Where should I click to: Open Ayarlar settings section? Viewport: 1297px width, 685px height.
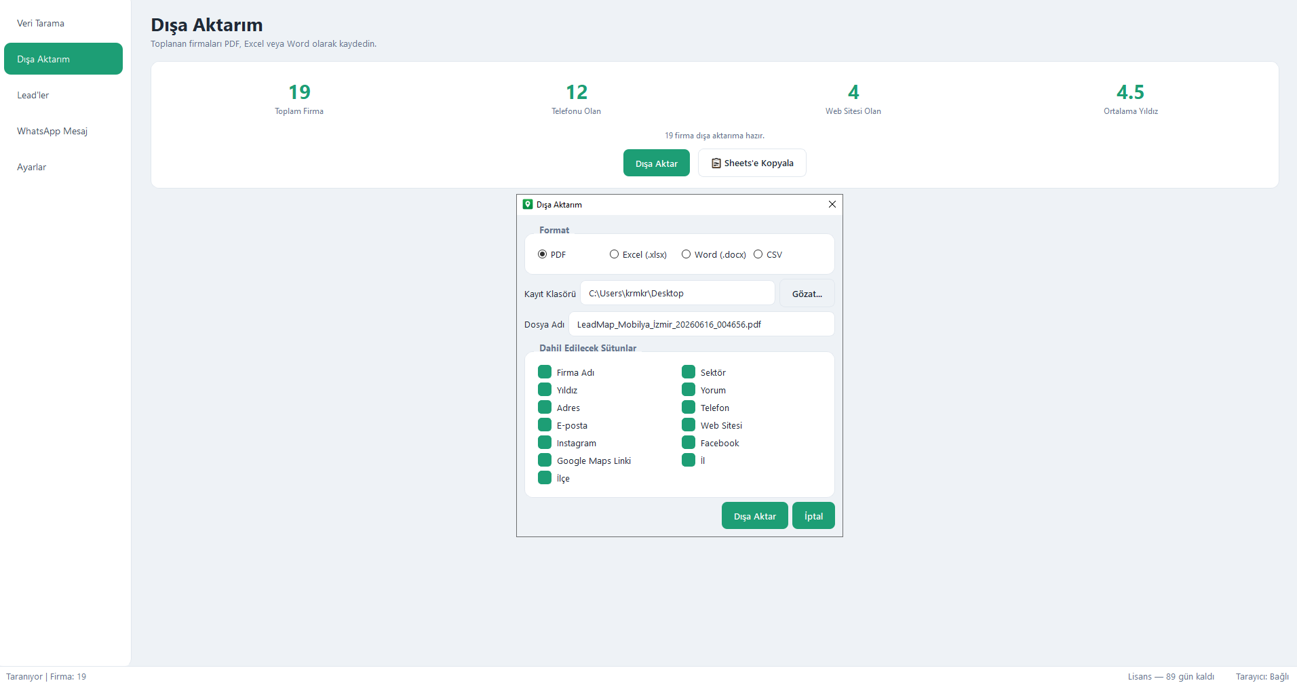tap(63, 167)
